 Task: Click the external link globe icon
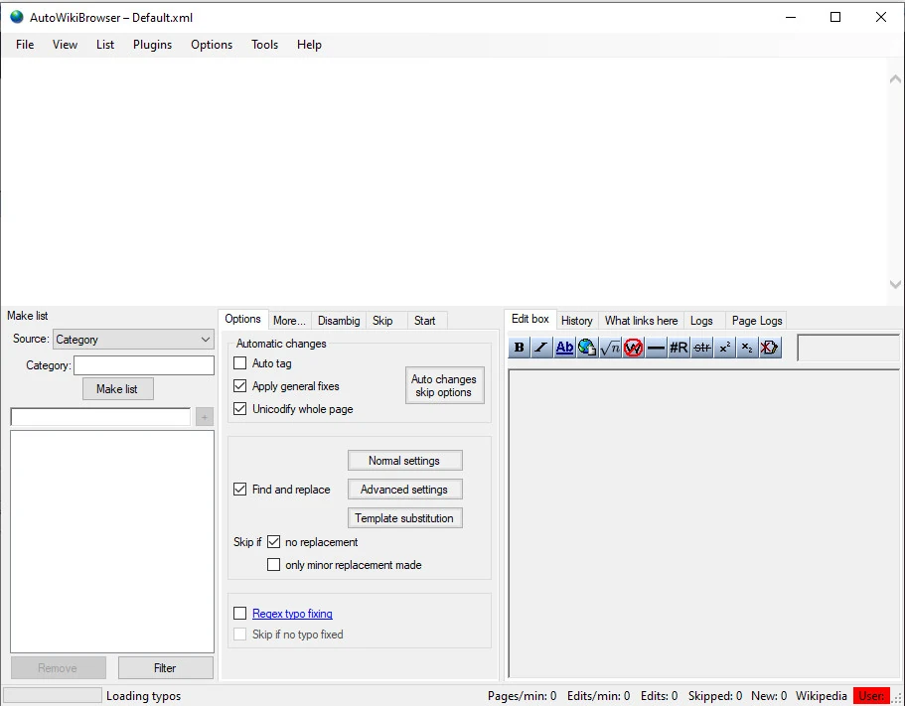click(x=587, y=348)
